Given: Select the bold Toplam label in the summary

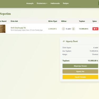Looking at the screenshot, I should click(66, 61).
